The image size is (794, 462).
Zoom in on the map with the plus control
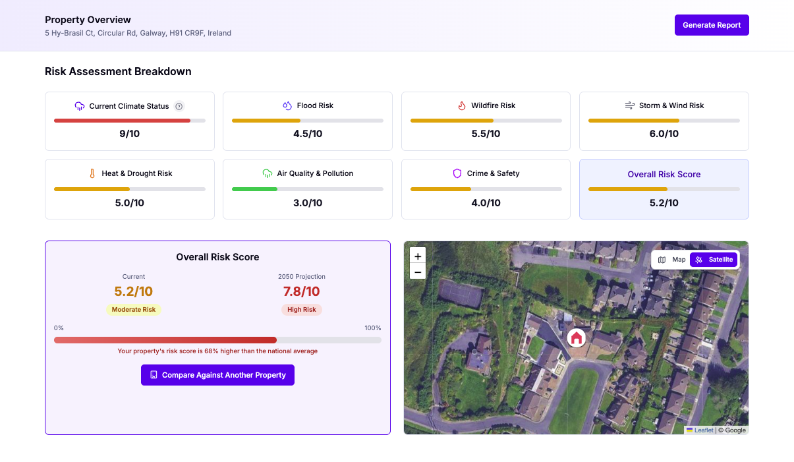coord(418,255)
